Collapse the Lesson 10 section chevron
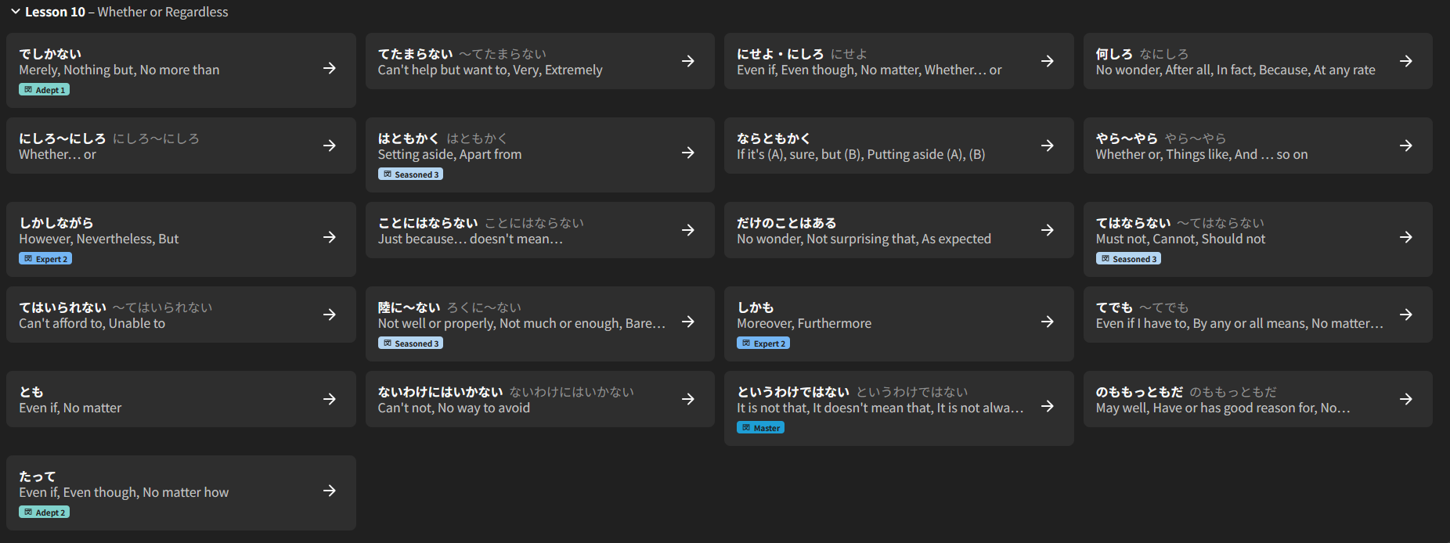This screenshot has width=1450, height=543. click(15, 12)
